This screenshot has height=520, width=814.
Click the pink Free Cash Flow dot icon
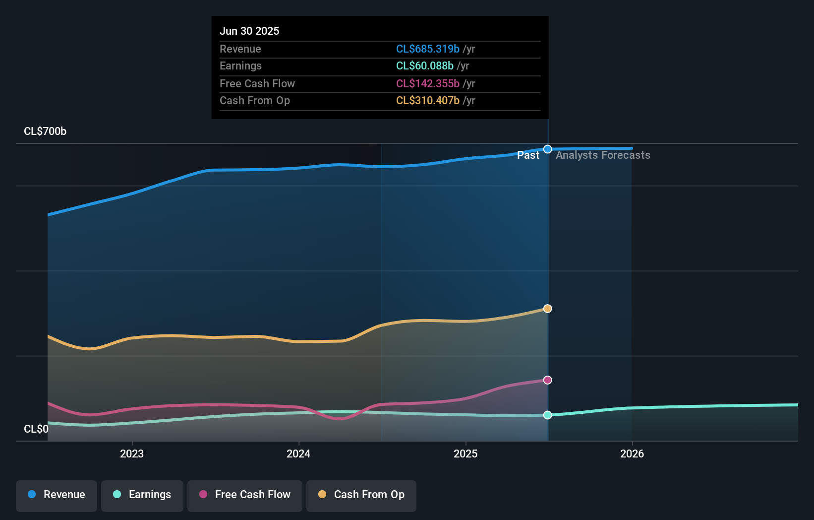(203, 495)
